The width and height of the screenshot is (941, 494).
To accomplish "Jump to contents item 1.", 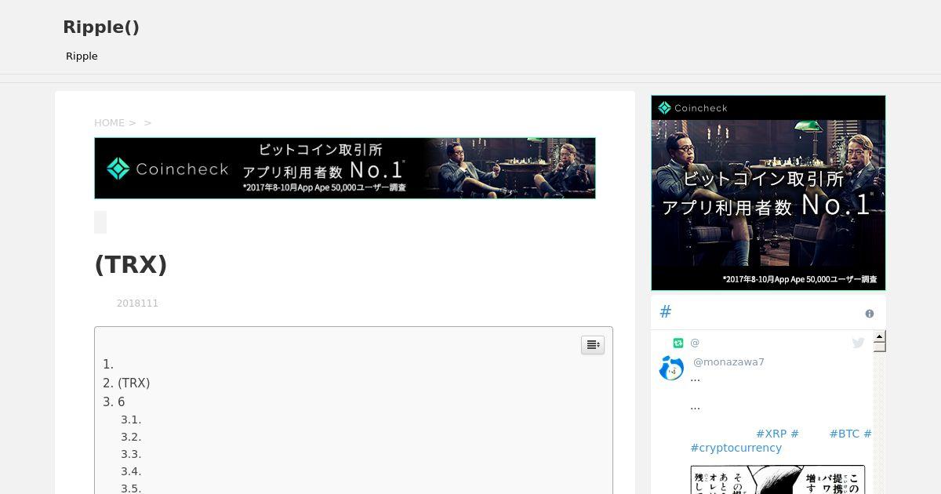I will coord(108,364).
